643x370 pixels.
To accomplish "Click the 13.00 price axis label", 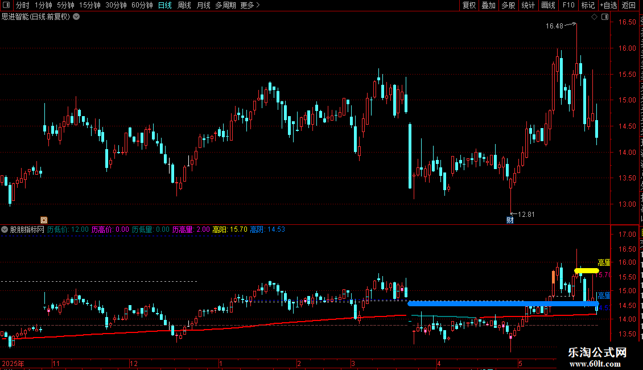I will tap(628, 204).
